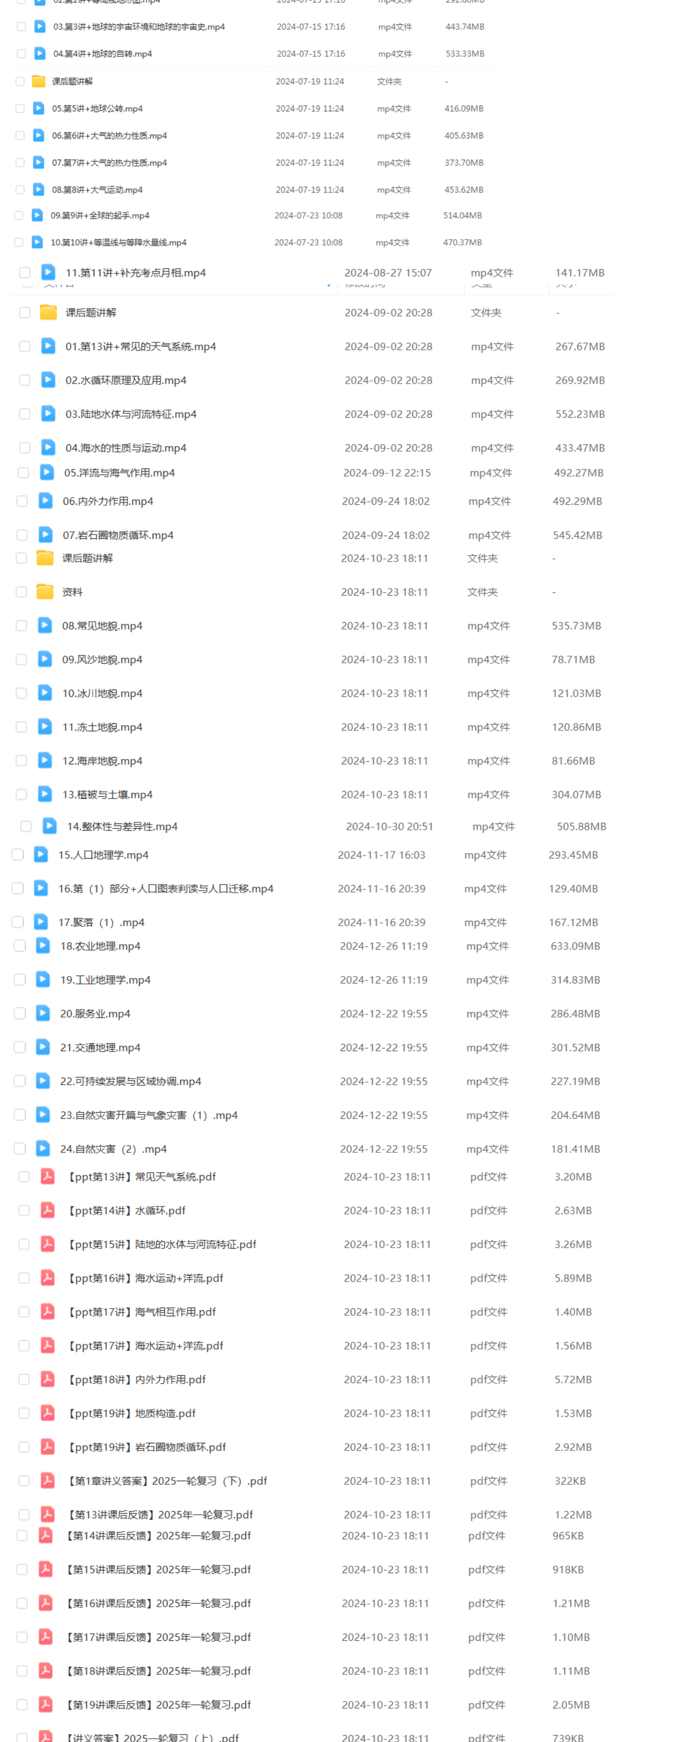Open the 课后题讲解 folder icon dated 2024-09-02
682x1742 pixels.
[48, 313]
